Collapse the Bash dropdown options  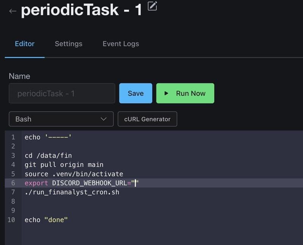click(61, 119)
